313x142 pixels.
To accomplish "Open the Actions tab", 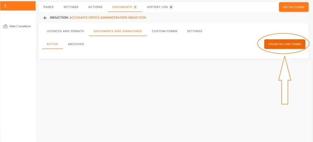I will [x=95, y=7].
